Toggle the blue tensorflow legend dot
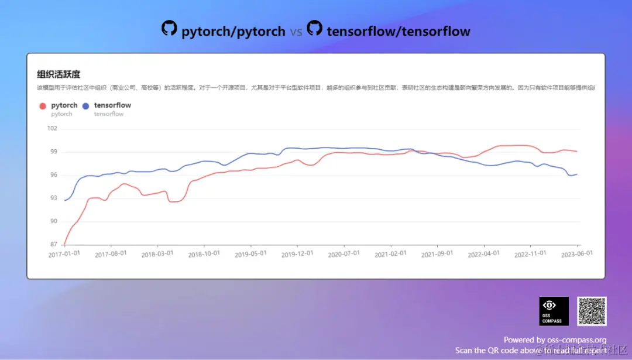632x360 pixels. click(85, 106)
